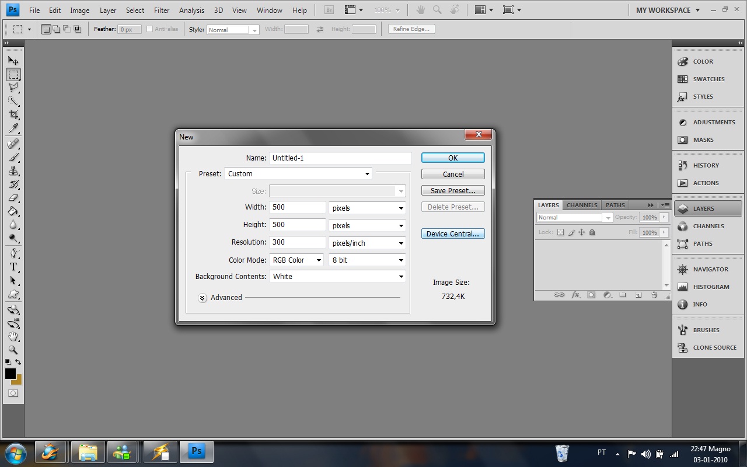Open the Height units dropdown
The image size is (747, 467).
click(368, 225)
